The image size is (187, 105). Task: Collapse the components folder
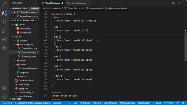[x=14, y=45]
